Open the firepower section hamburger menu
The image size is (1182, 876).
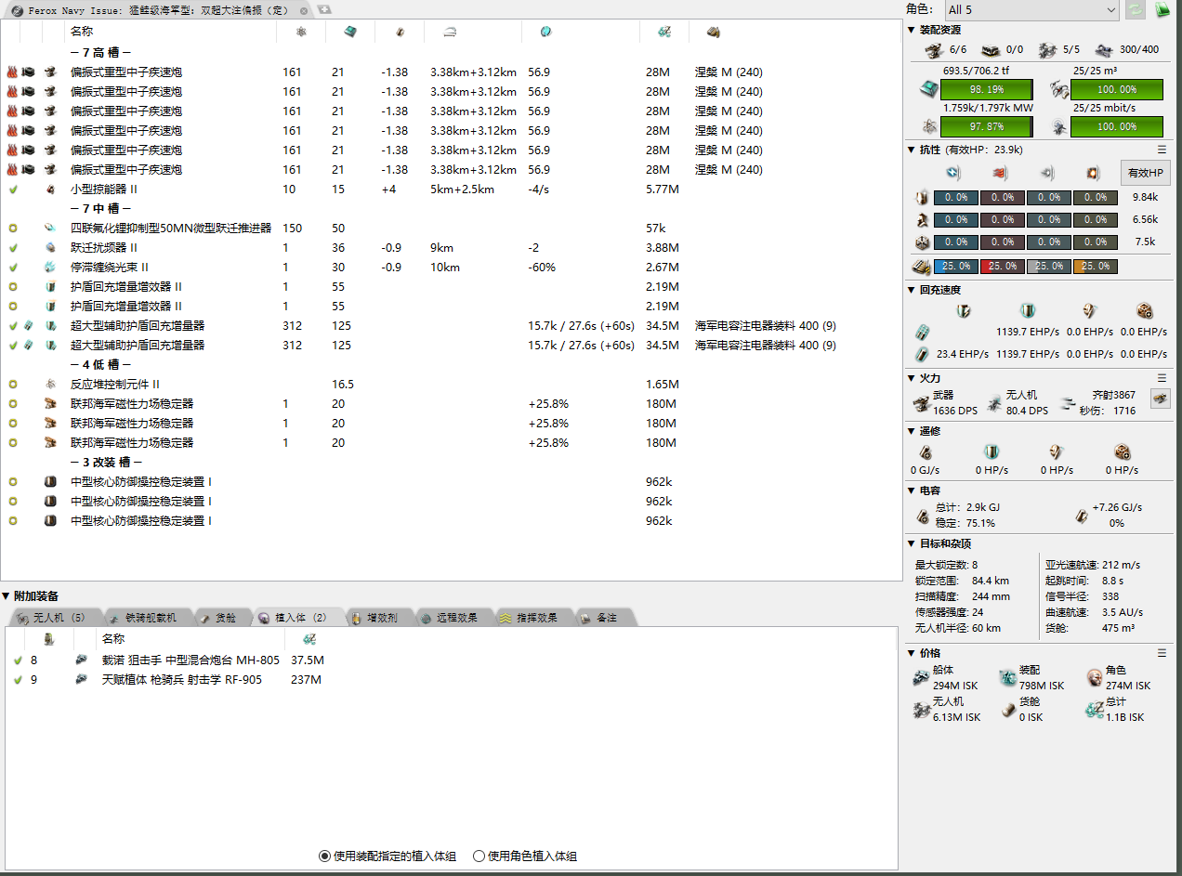[x=1162, y=378]
